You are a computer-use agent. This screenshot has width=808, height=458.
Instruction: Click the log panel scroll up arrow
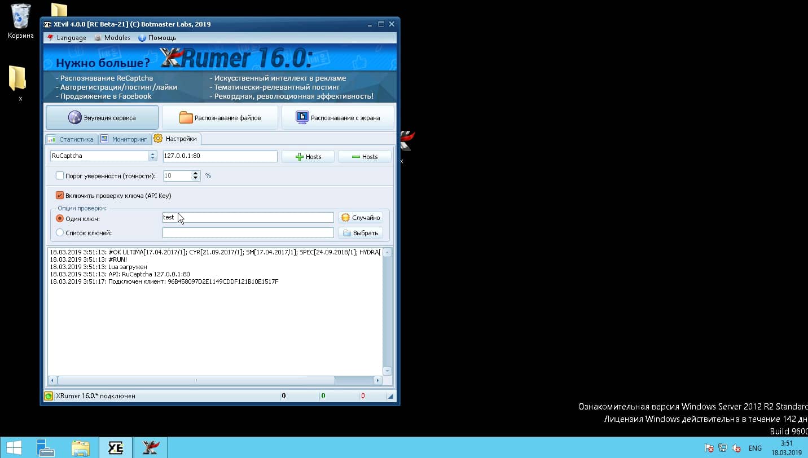coord(387,253)
